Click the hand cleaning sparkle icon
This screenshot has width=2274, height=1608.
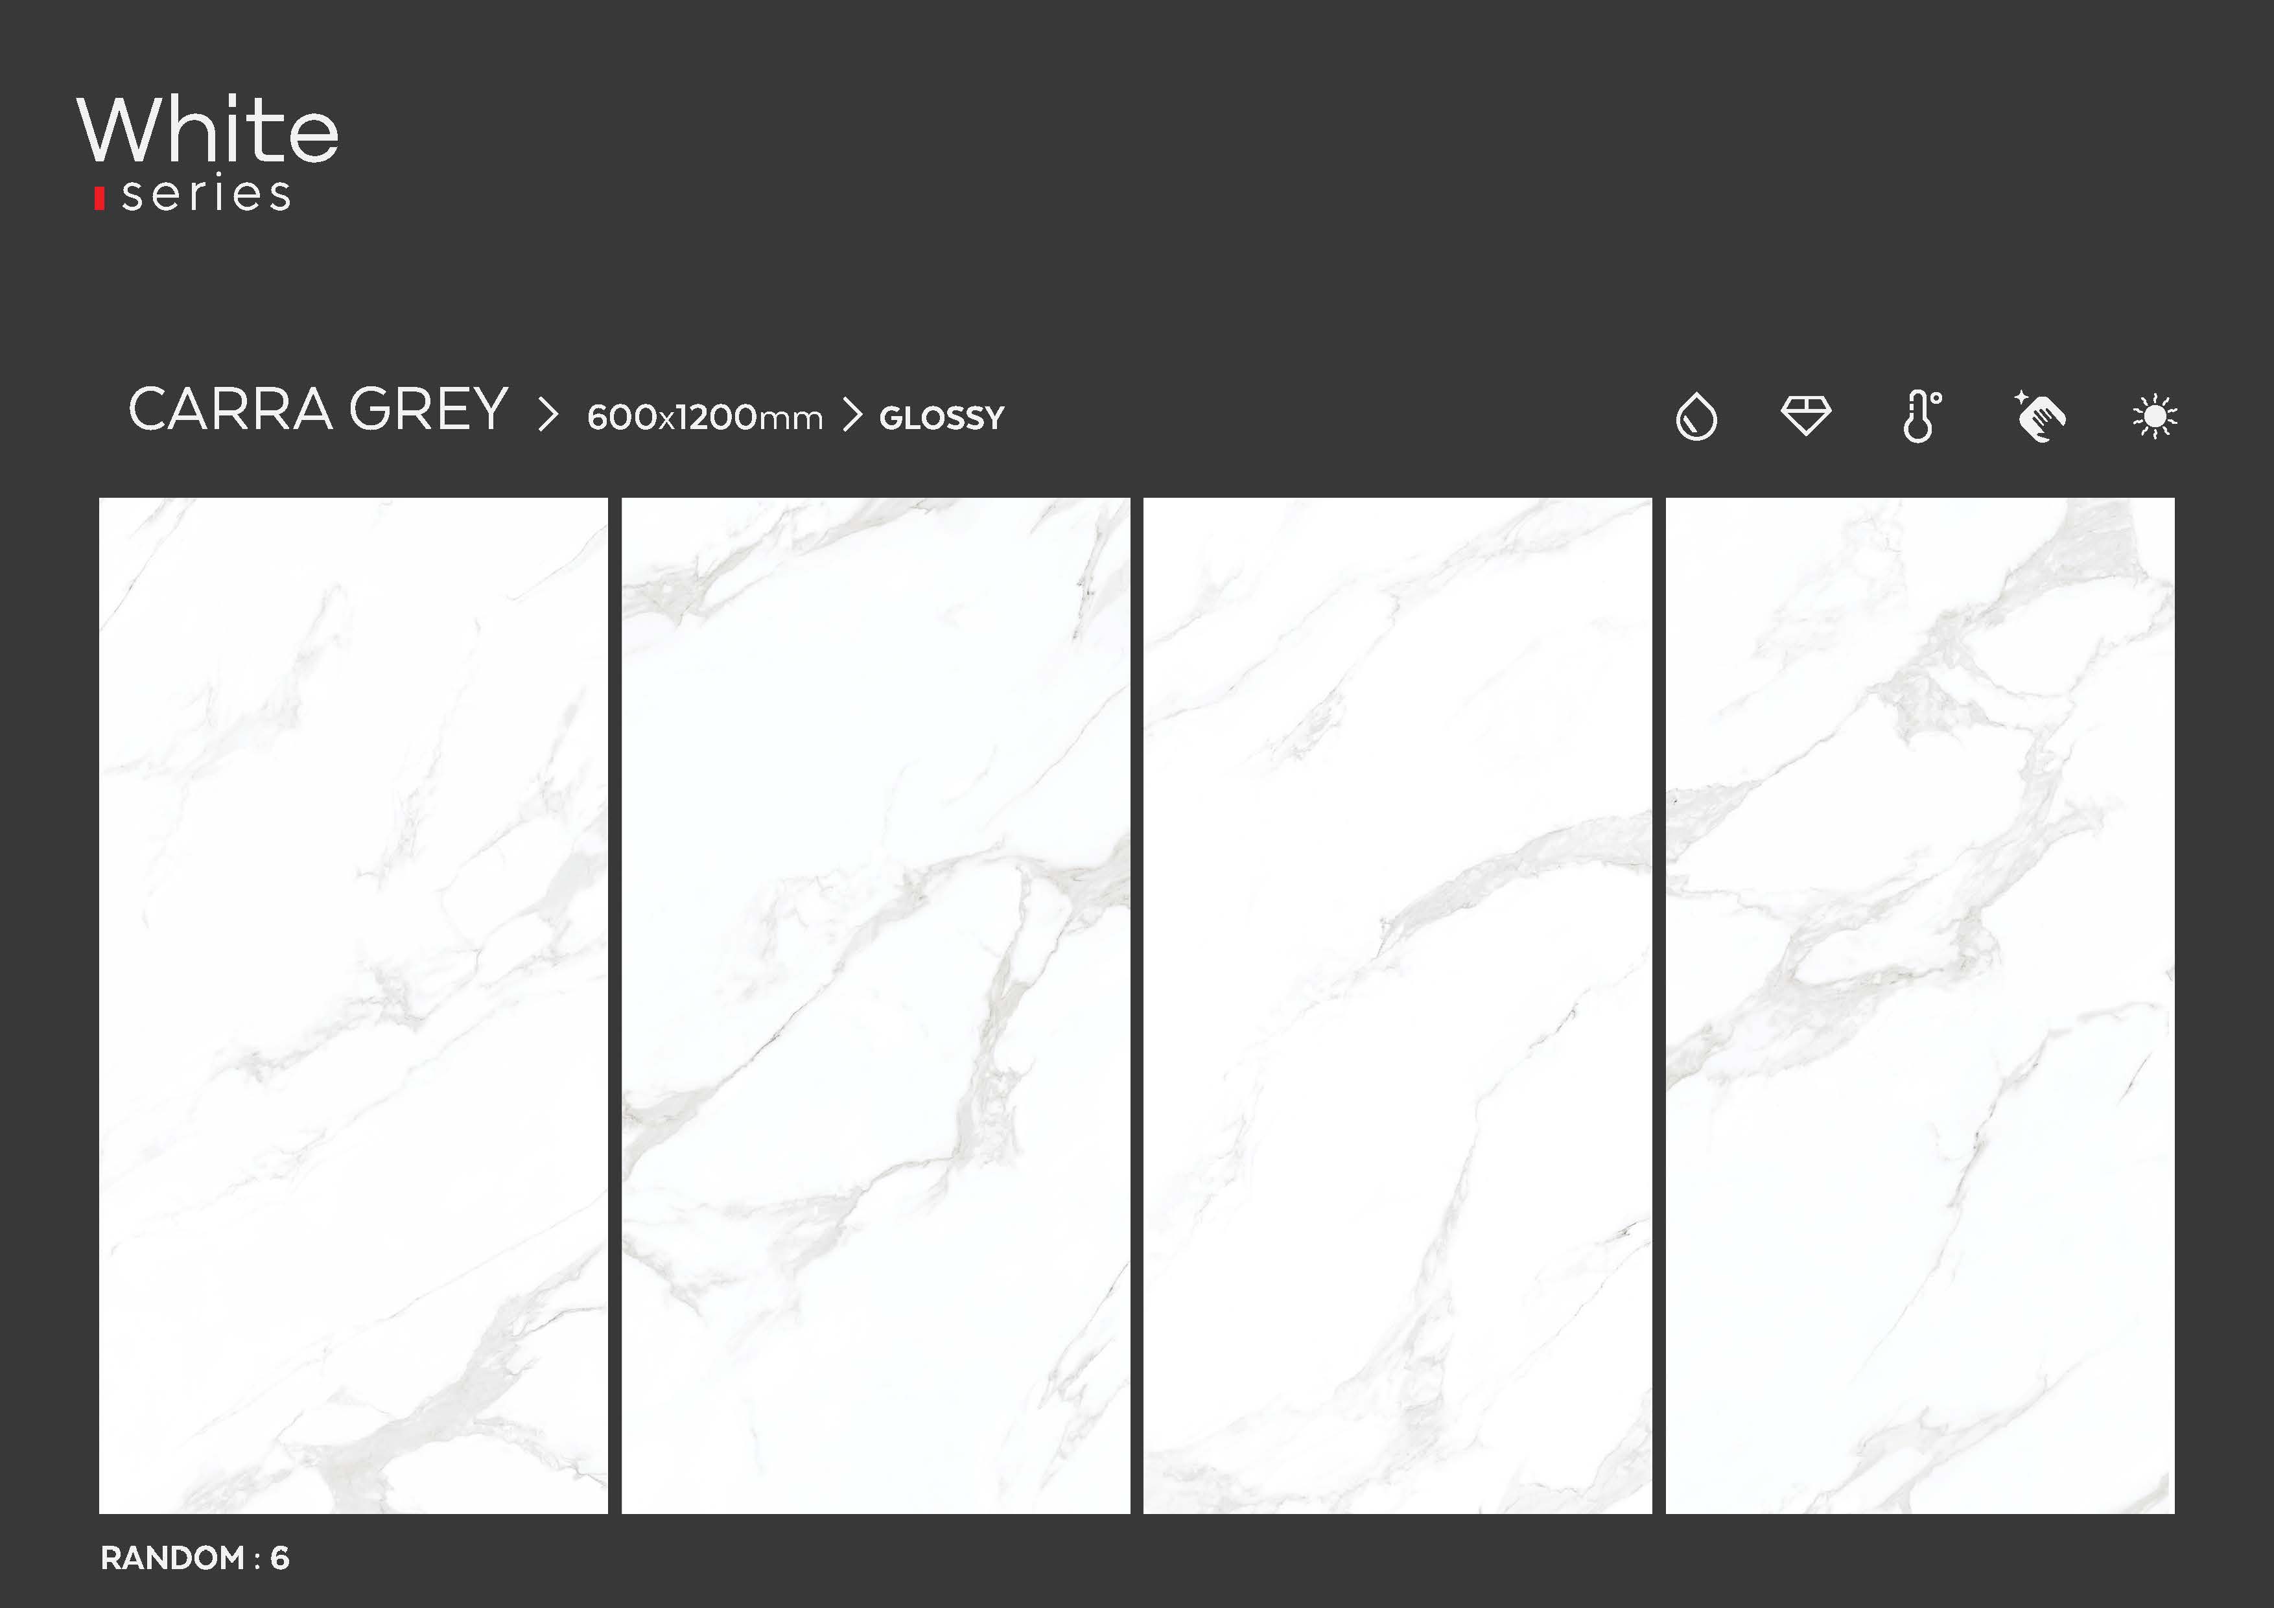click(x=2039, y=416)
